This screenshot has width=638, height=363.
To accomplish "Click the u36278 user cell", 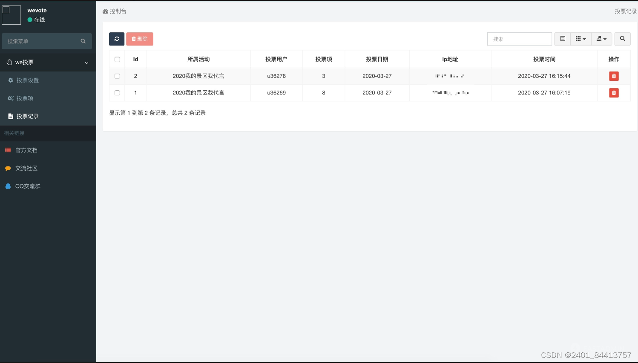I will point(276,76).
